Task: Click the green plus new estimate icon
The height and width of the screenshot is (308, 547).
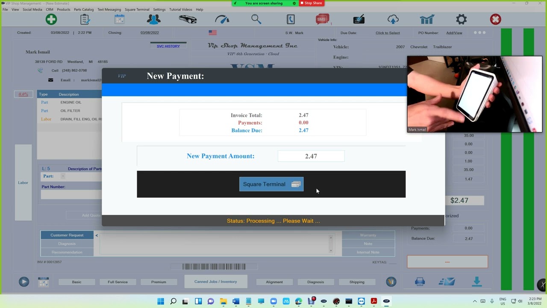Action: point(51,19)
